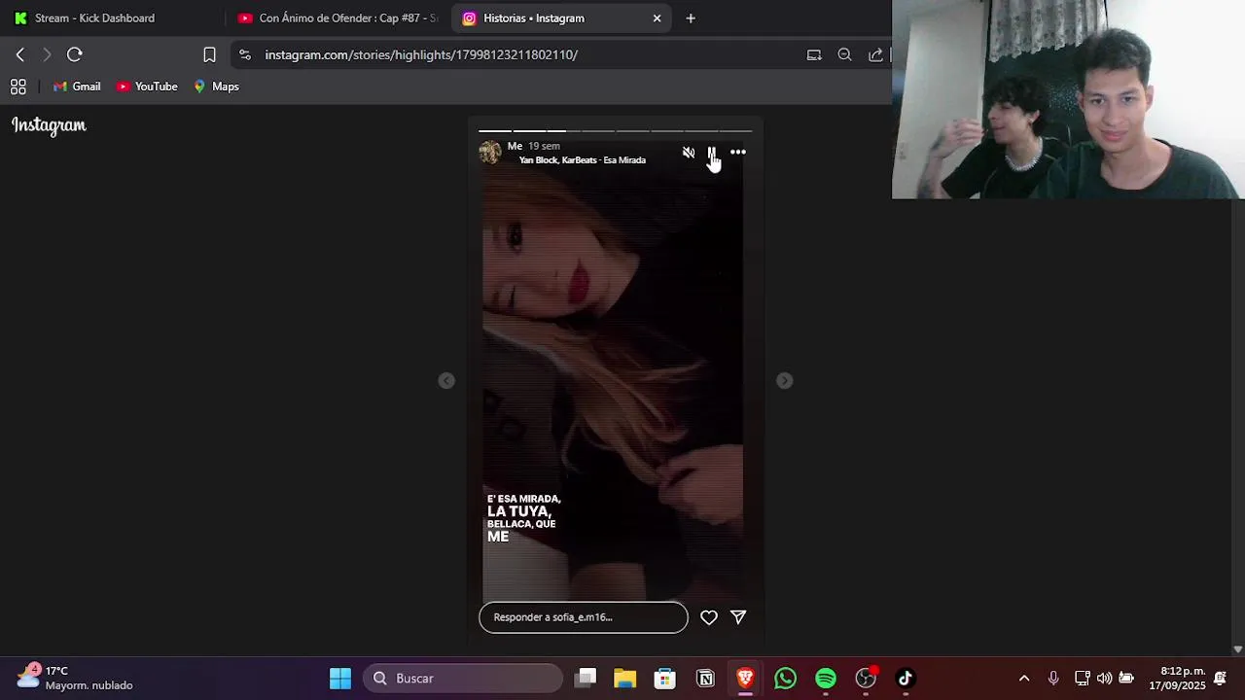Close the Historias Instagram tab
The width and height of the screenshot is (1245, 700).
657,17
